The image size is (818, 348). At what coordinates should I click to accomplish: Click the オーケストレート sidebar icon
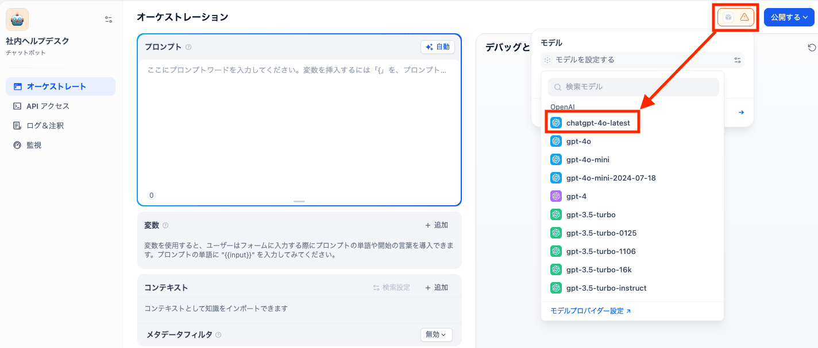[x=17, y=87]
